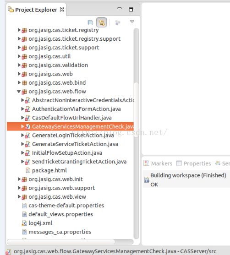Open Project Explorer view menu dropdown arrow
Screen dimensions: 230x255
(x=132, y=22)
